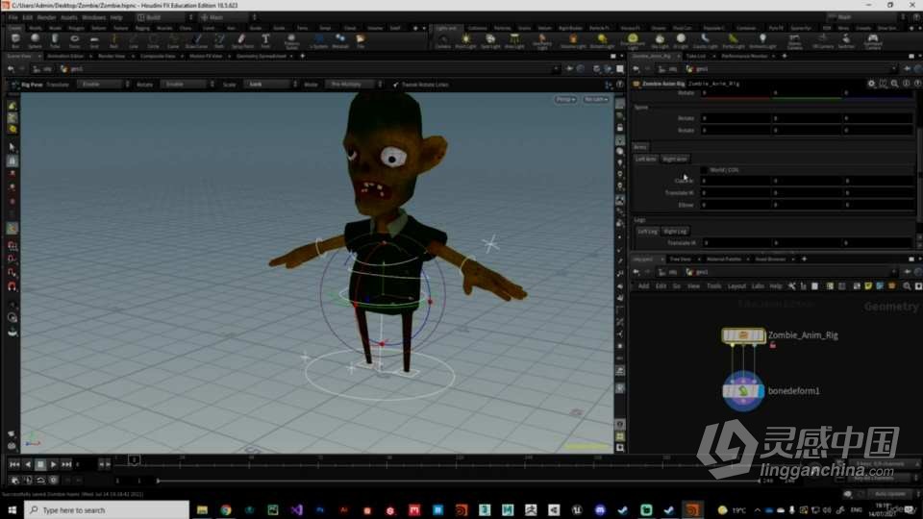Viewport: 923px width, 519px height.
Task: Switch to the Performance Monitor tab
Action: 744,56
